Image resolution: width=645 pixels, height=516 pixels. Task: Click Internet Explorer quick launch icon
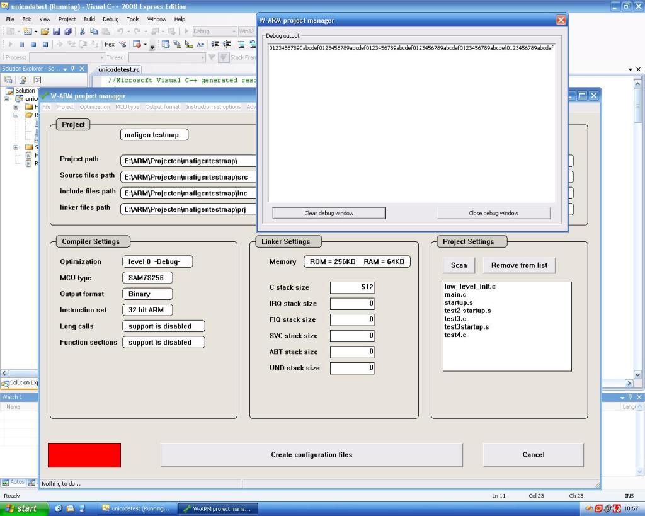59,508
